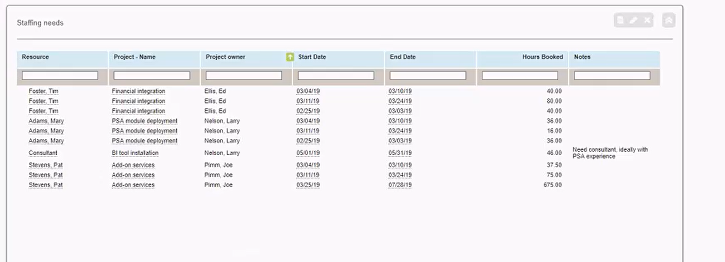
Task: Select the Hours Booked filter box
Action: point(520,75)
